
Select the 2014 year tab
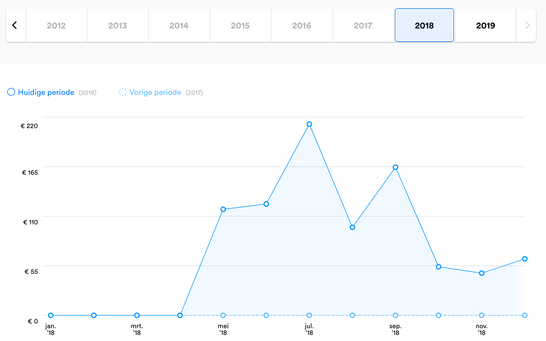179,25
